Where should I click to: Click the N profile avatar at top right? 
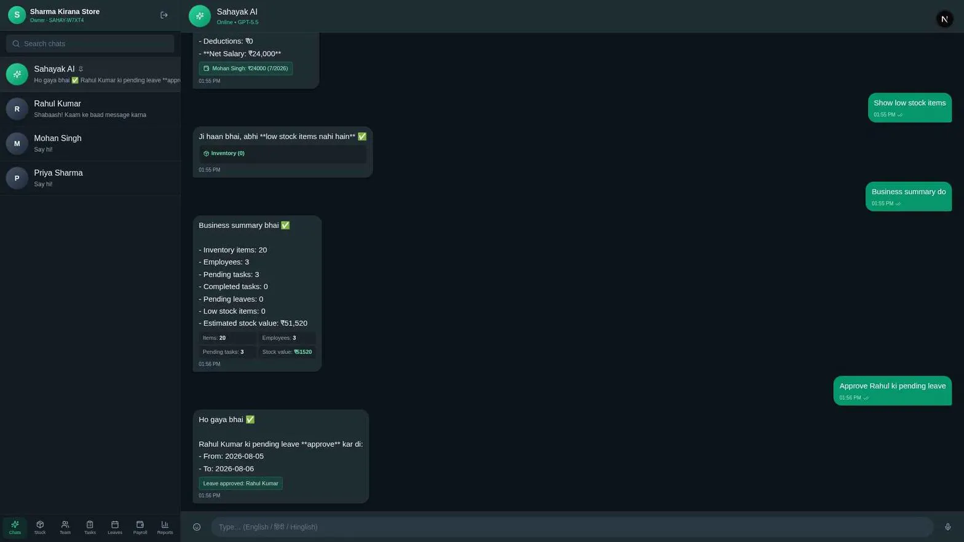944,19
